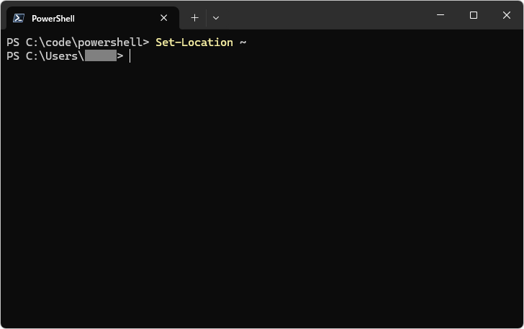Close the PowerShell tab

tap(165, 18)
